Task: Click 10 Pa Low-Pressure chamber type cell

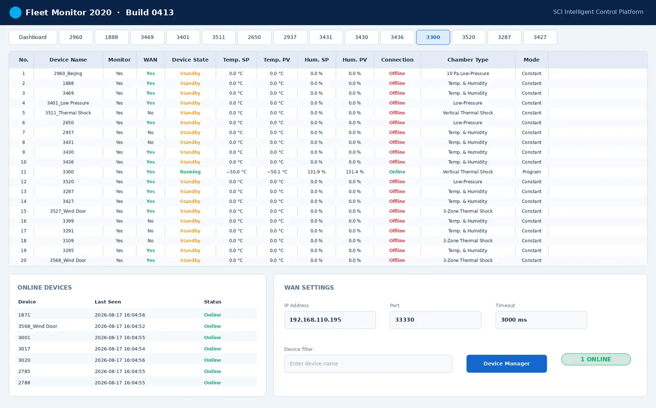Action: click(x=468, y=74)
